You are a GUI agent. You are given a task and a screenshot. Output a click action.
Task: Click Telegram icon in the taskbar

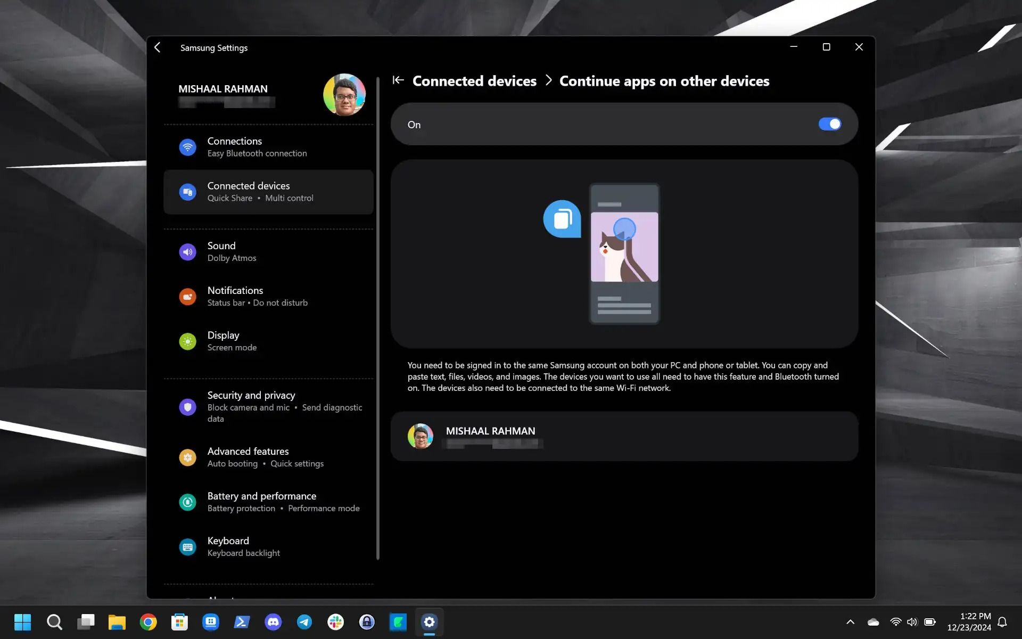[304, 621]
